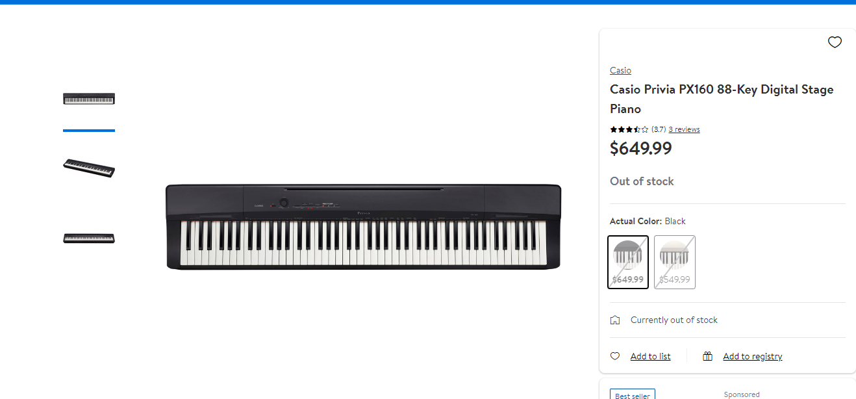Click the Best seller badge
Viewport: 856px width, 399px height.
(x=633, y=395)
